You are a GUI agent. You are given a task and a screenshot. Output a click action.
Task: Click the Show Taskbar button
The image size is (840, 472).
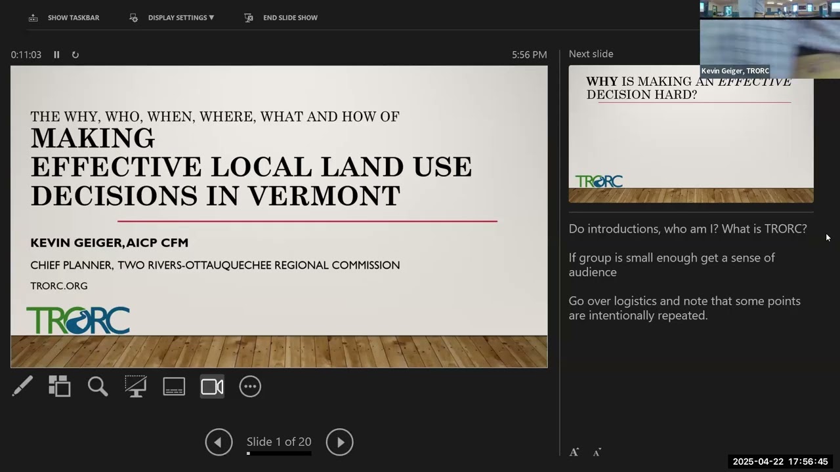coord(64,18)
